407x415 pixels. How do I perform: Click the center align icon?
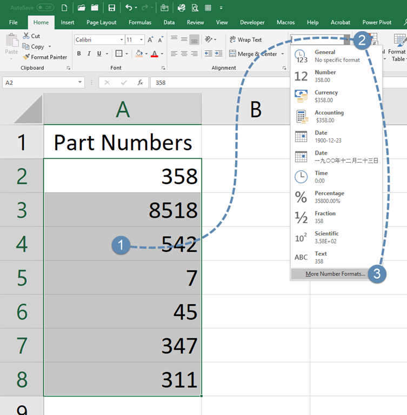(x=184, y=53)
